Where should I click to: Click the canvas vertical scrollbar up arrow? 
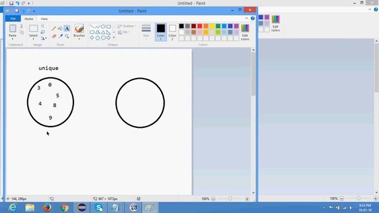[253, 50]
